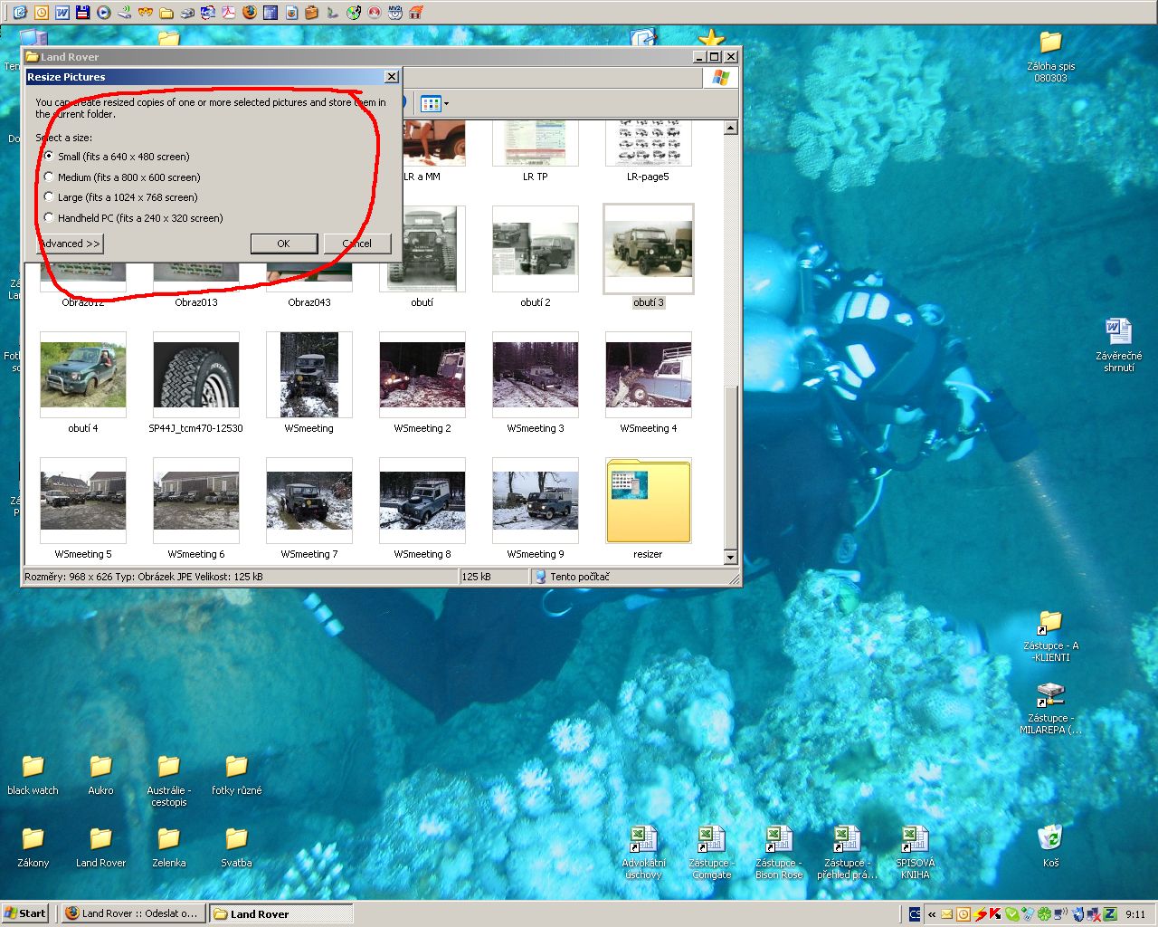The height and width of the screenshot is (927, 1158).
Task: Open Adobe Acrobat icon in top toolbar
Action: (x=229, y=13)
